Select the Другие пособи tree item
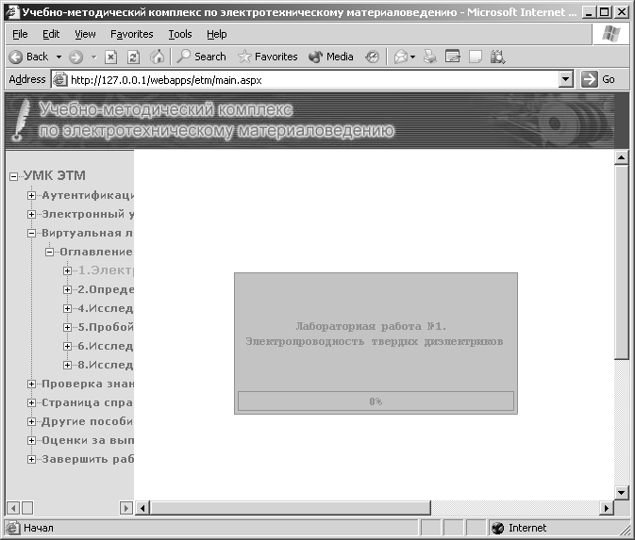 pyautogui.click(x=88, y=421)
